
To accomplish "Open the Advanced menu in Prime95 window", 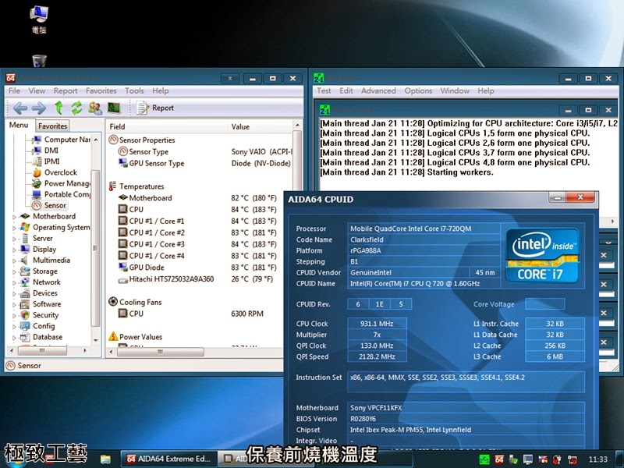I will point(378,90).
